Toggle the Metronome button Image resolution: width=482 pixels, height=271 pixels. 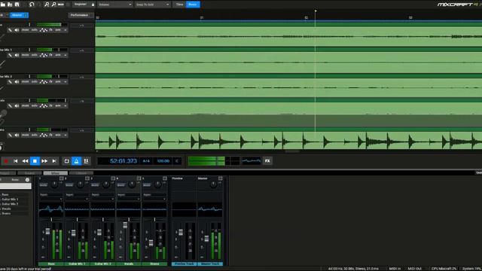pos(76,161)
